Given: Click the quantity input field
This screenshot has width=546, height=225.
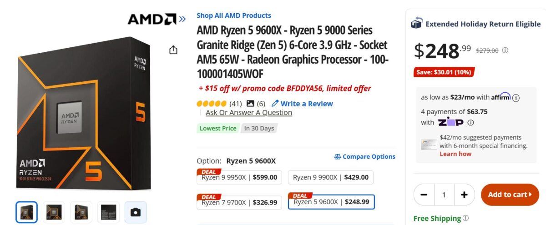Looking at the screenshot, I should (444, 195).
